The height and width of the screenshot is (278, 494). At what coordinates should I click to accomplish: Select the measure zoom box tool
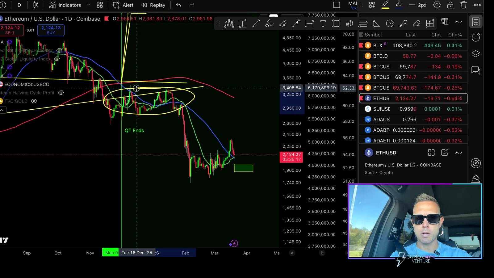tap(430, 23)
